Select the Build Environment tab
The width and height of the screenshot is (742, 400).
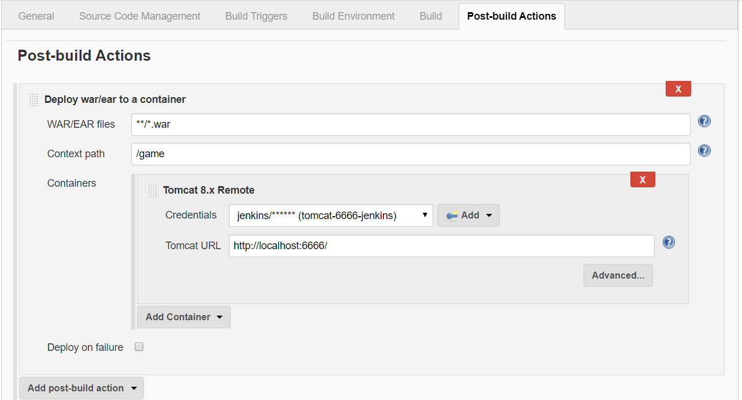[x=353, y=16]
